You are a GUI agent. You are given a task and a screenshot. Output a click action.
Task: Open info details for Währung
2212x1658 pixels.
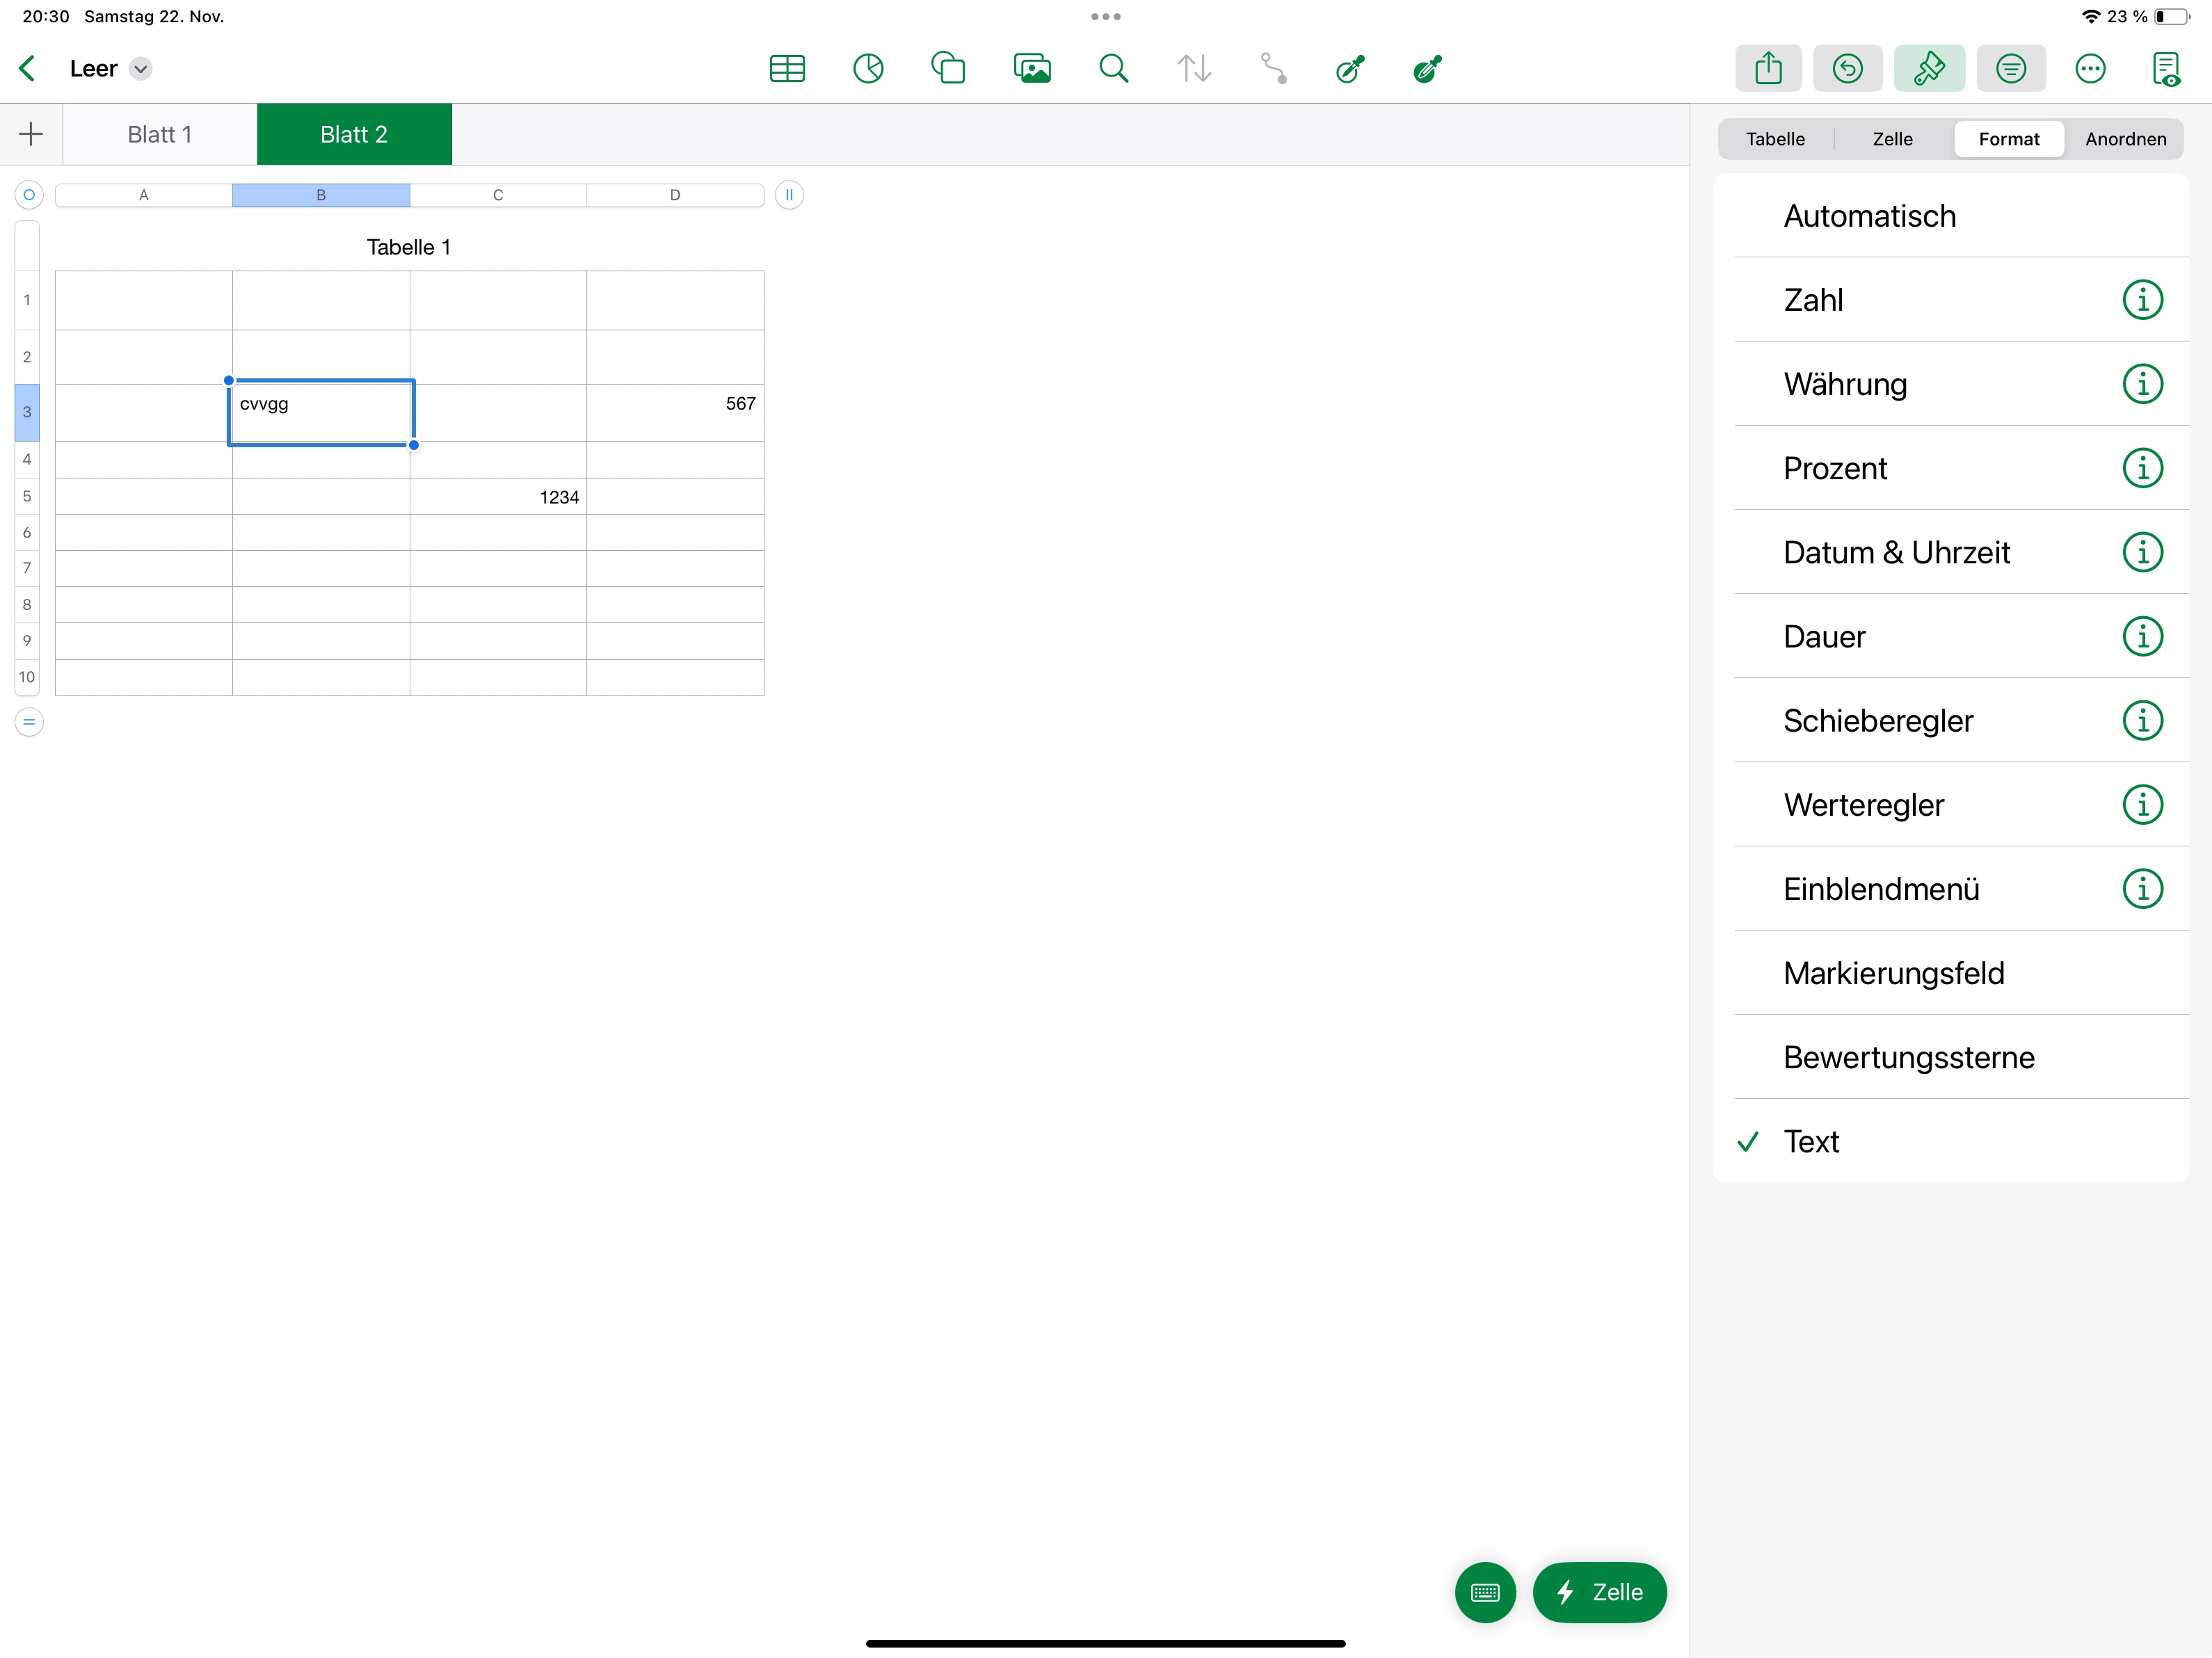click(2142, 384)
